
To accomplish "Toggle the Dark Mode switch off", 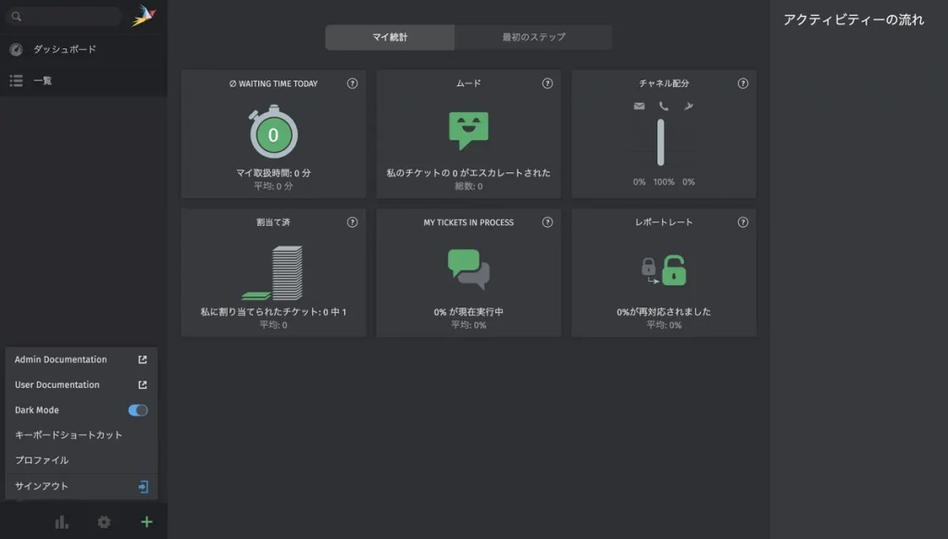I will 138,410.
